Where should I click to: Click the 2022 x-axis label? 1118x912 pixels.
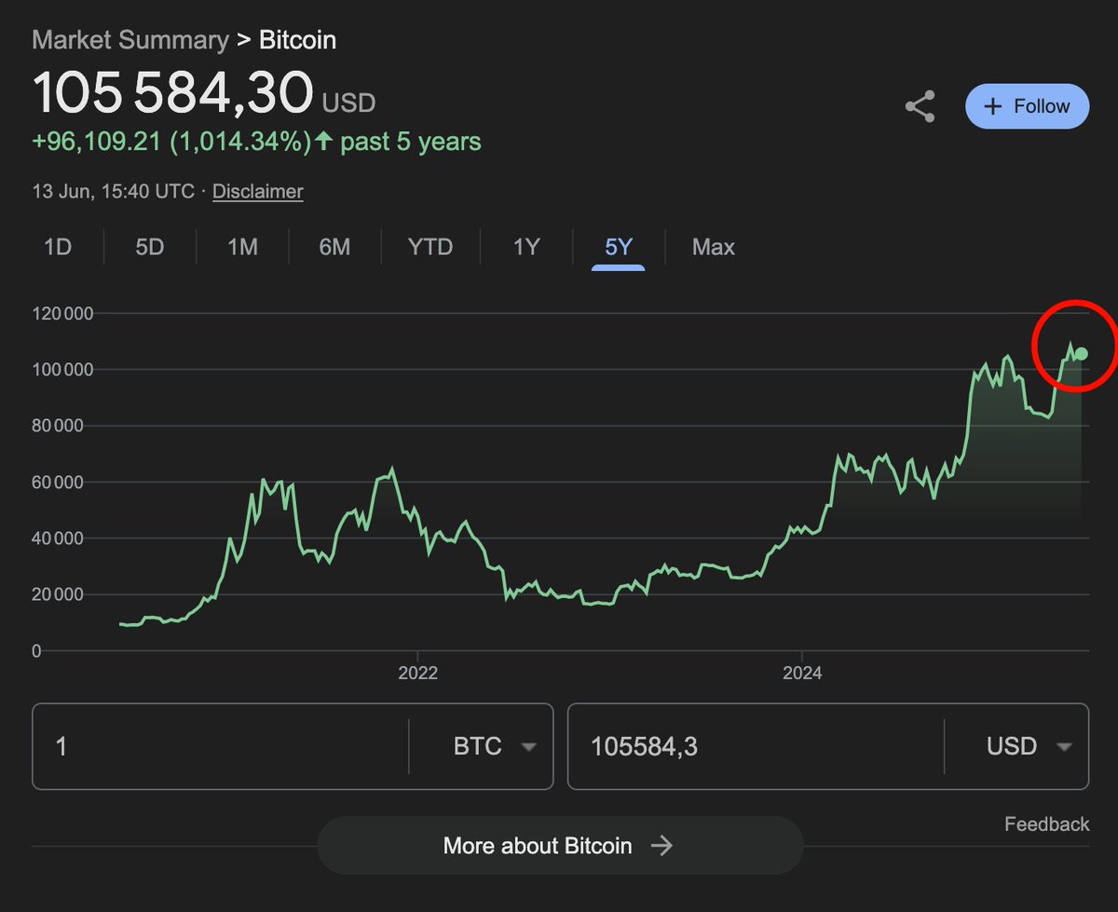[417, 673]
